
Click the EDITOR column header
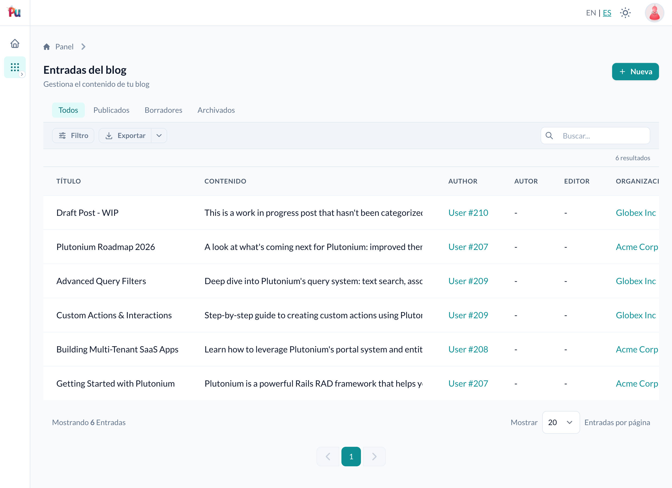[x=577, y=181]
